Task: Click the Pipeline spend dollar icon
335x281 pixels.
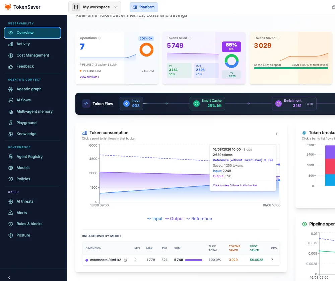Action: point(305,224)
